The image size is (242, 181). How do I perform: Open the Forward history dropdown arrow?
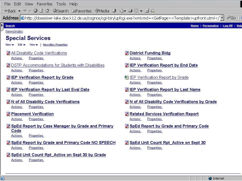tap(30, 11)
